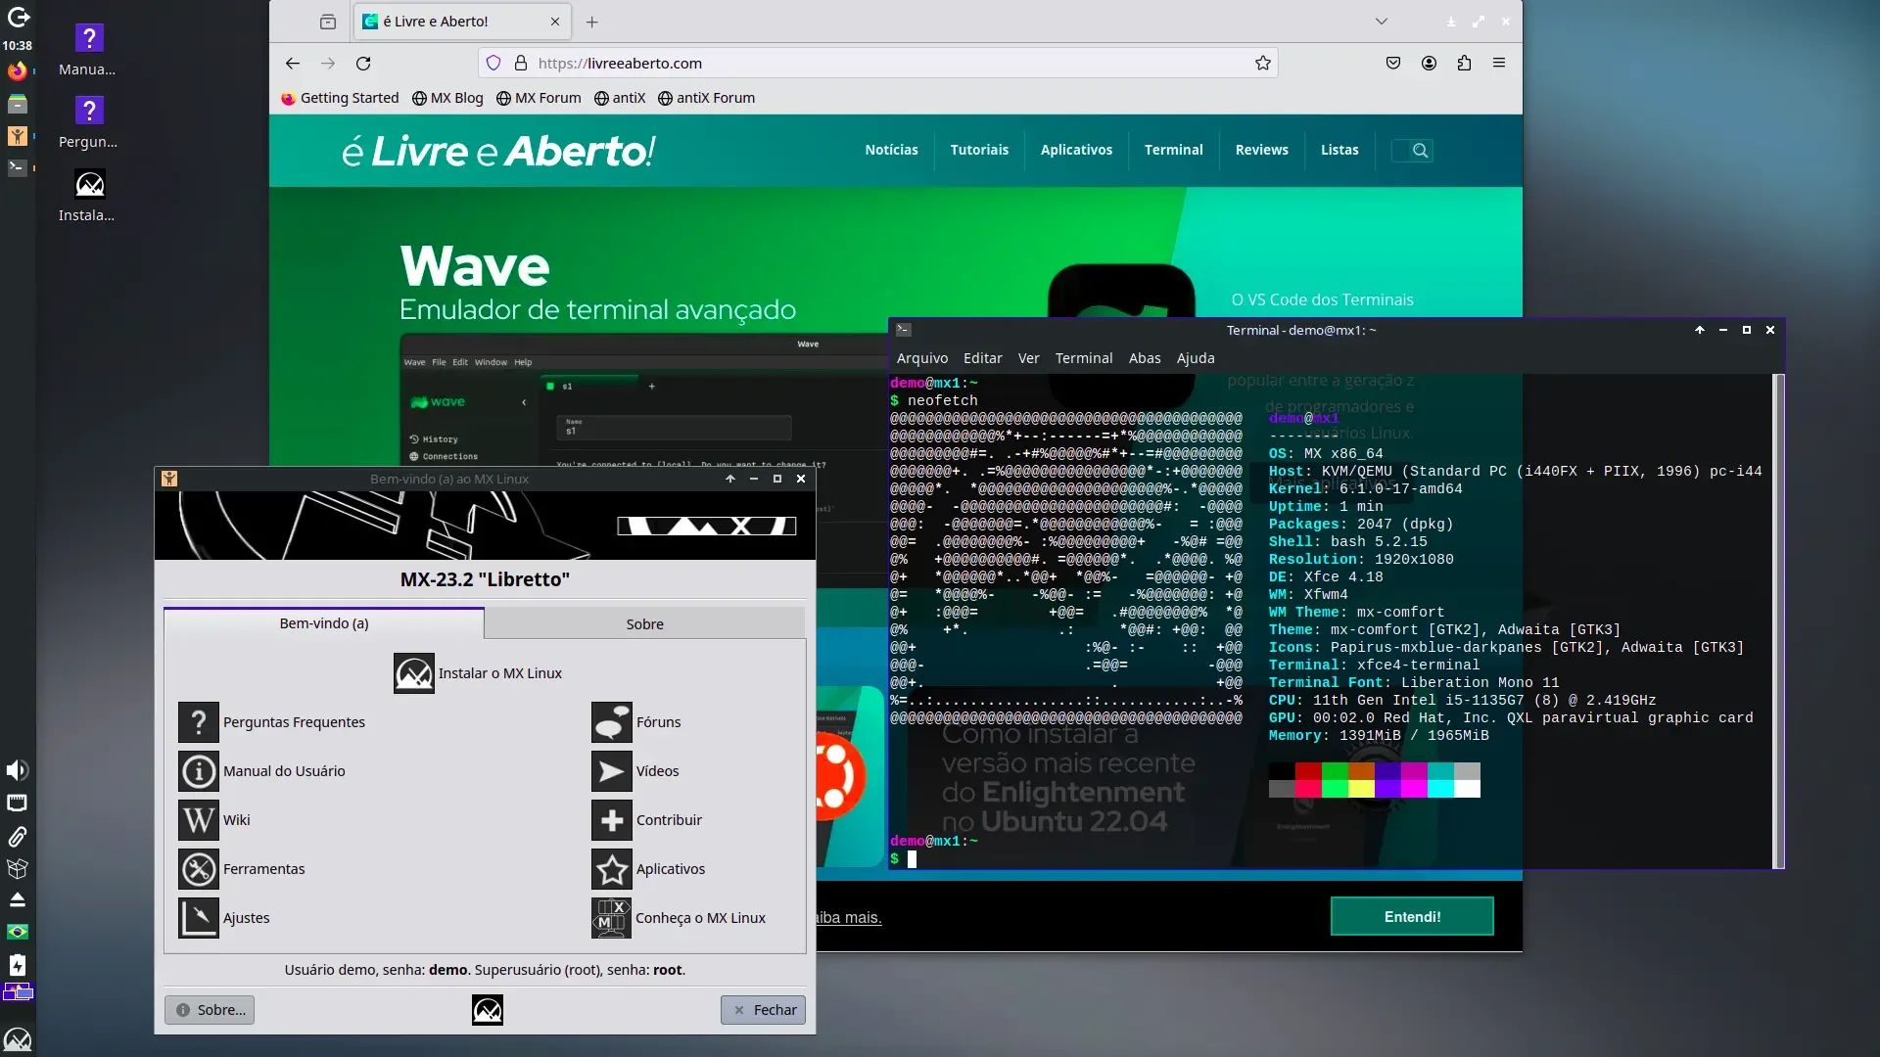Go back with Firefox back arrow

click(x=293, y=63)
